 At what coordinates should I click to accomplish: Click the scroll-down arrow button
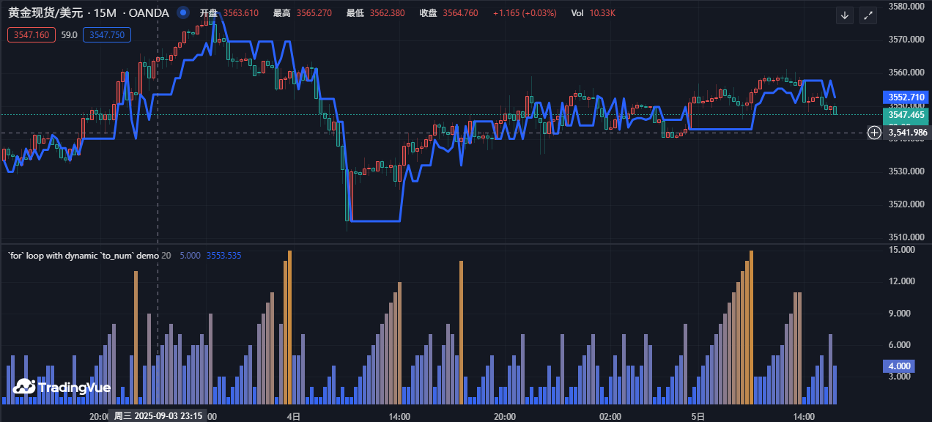click(x=845, y=15)
